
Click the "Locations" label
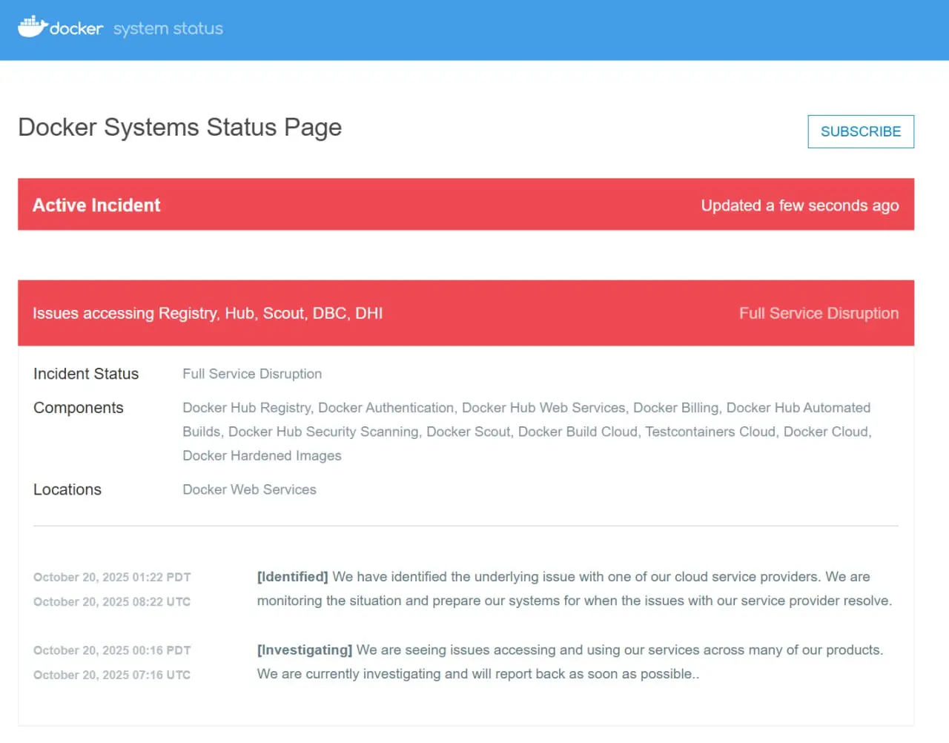click(x=67, y=489)
